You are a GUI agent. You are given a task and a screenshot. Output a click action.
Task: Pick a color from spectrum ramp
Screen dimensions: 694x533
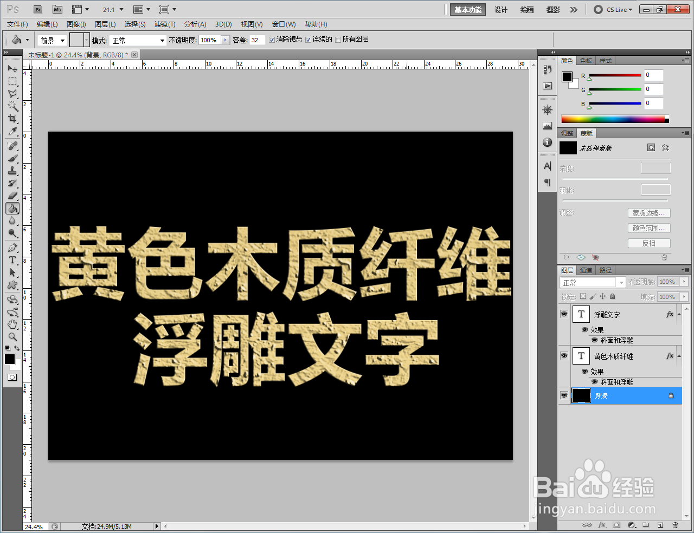coord(615,119)
